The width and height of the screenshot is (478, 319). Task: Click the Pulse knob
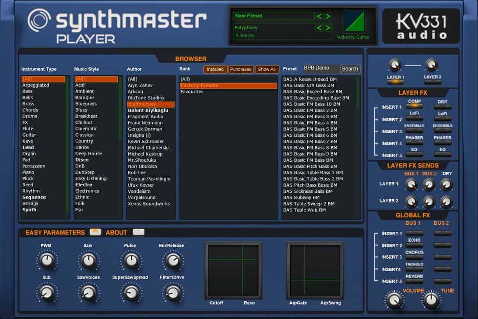click(x=131, y=260)
